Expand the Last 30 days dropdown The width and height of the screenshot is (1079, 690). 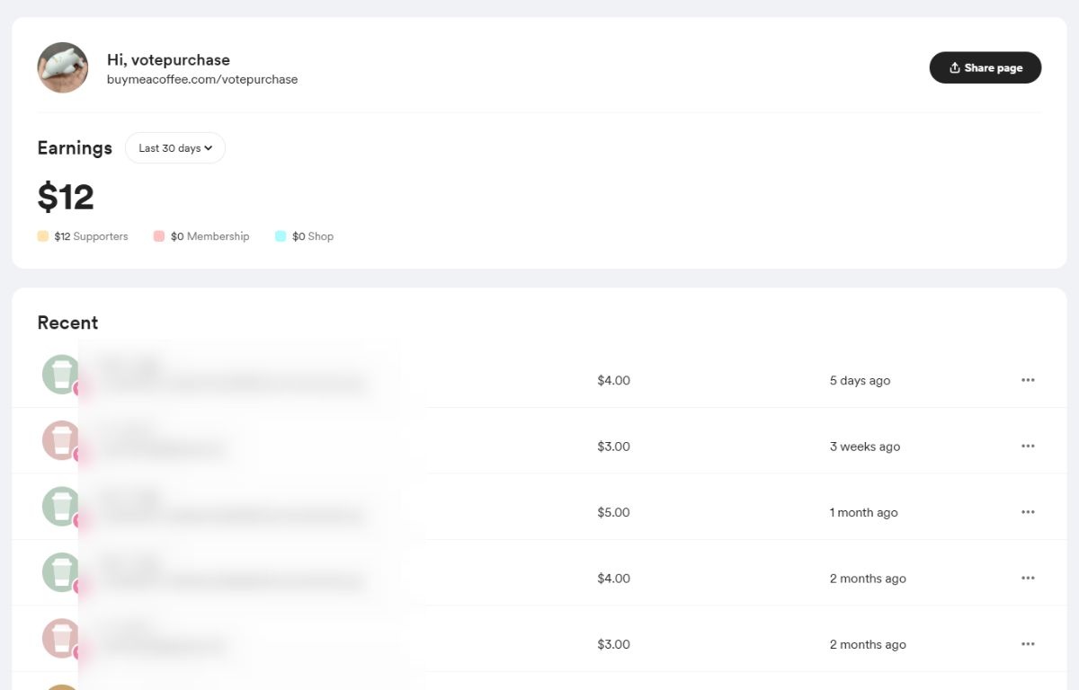pyautogui.click(x=175, y=148)
